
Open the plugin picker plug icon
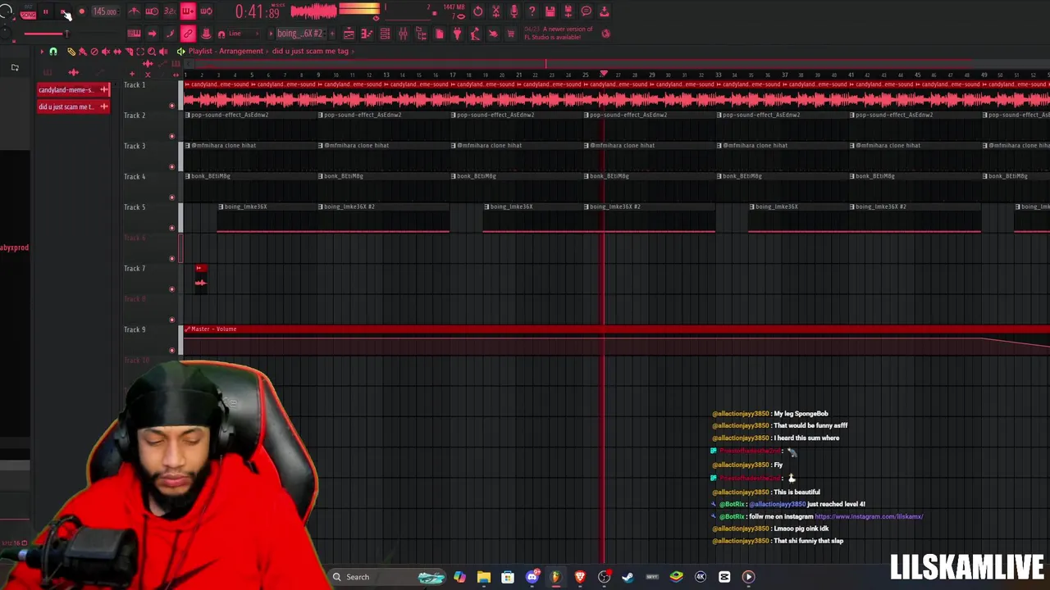point(458,34)
